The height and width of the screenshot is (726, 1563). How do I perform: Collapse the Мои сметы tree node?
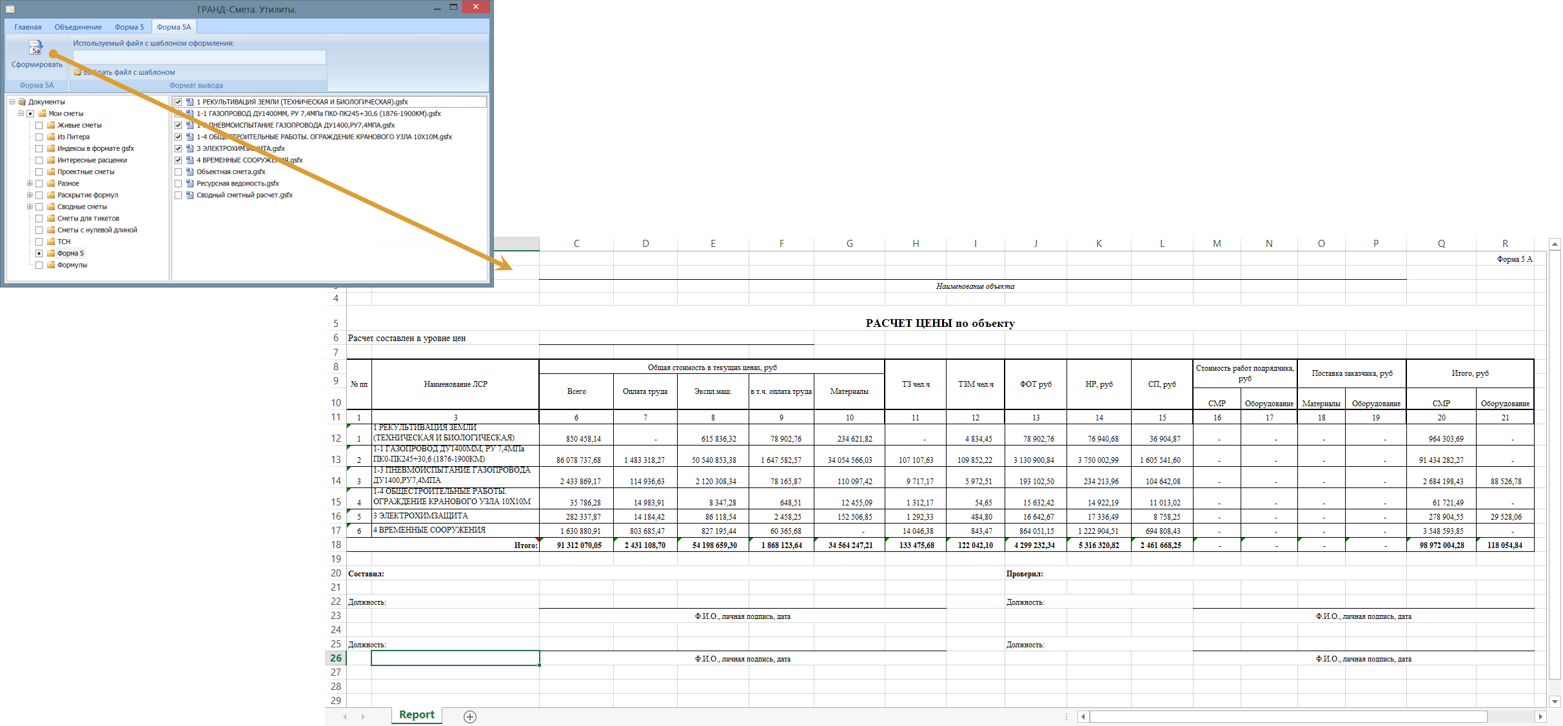coord(21,113)
